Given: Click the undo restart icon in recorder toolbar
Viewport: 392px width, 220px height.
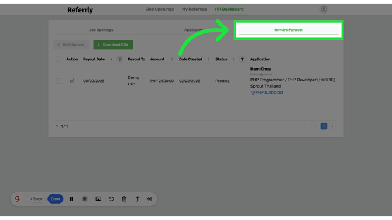Looking at the screenshot, I should pyautogui.click(x=111, y=199).
